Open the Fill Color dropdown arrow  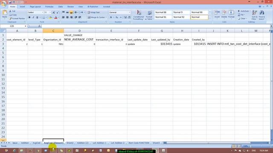click(x=52, y=17)
